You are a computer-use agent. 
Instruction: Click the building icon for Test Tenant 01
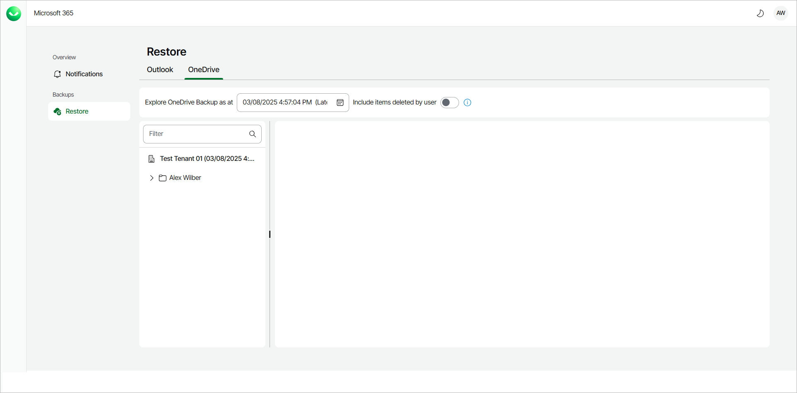[151, 158]
